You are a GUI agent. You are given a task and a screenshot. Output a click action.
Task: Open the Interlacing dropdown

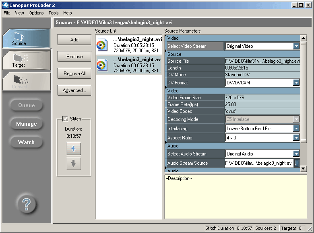pyautogui.click(x=296, y=128)
